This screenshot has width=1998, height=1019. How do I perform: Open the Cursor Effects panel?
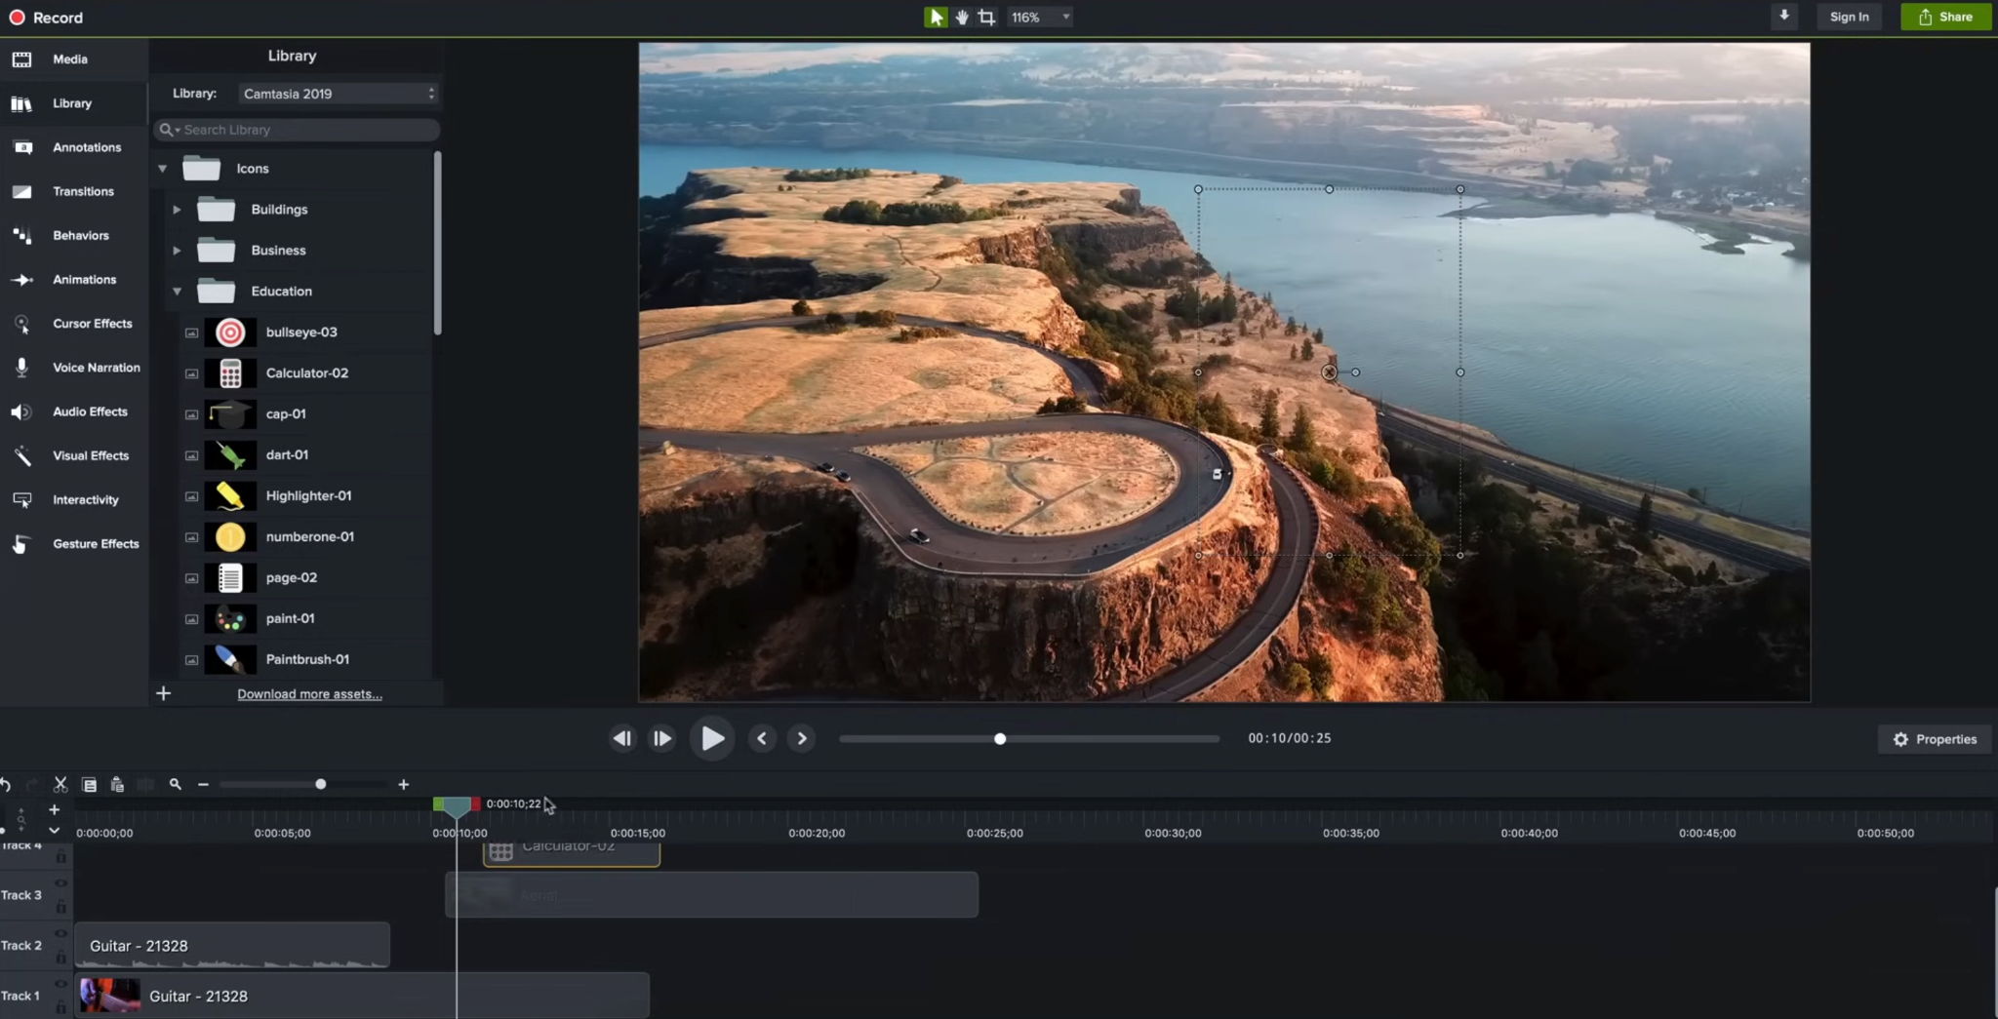(93, 323)
